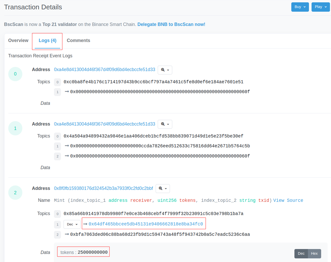Image resolution: width=331 pixels, height=262 pixels.
Task: Click log index 2 circle badge
Action: [x=15, y=193]
